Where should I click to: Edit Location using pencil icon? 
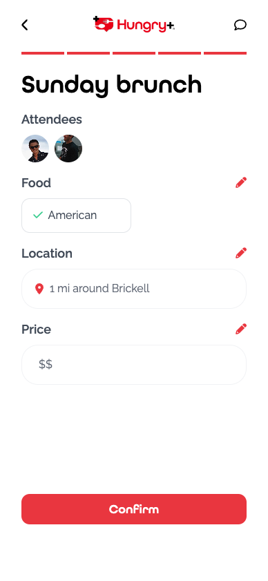[241, 253]
